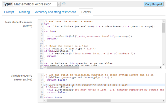
Task: Click line 'var variables = this.question.scope.variables;'
Action: tap(79, 63)
